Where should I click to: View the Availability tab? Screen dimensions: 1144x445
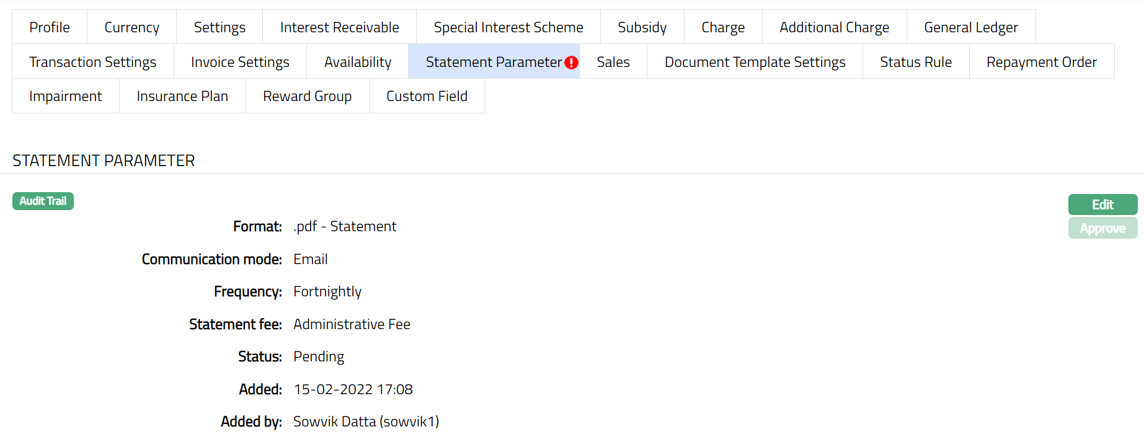coord(357,62)
